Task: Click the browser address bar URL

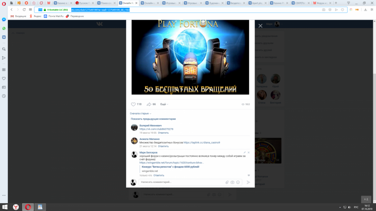Action: tap(100, 10)
